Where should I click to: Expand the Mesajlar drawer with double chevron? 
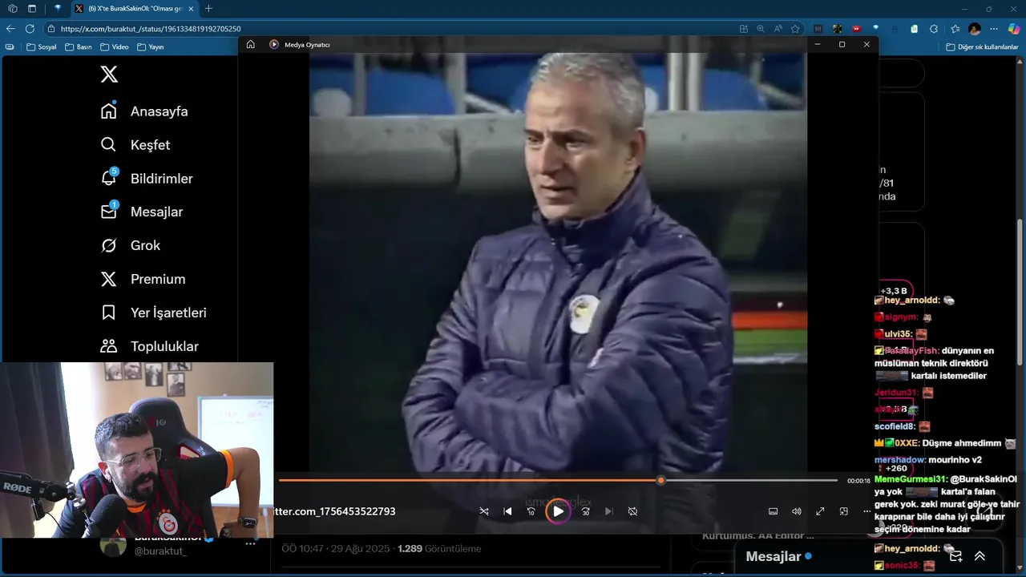pos(980,556)
